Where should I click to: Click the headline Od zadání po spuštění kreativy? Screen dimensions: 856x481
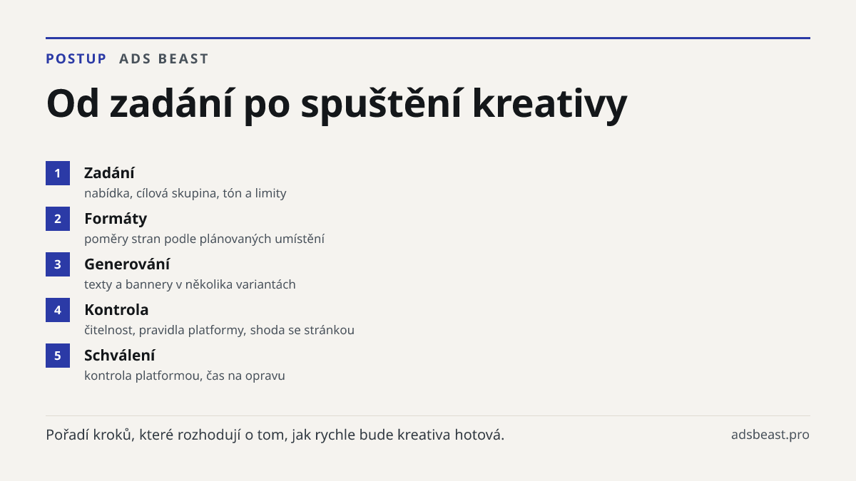(337, 104)
